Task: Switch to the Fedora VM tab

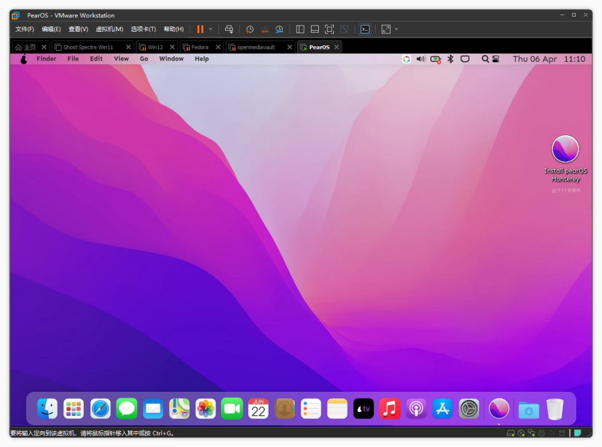Action: 200,47
